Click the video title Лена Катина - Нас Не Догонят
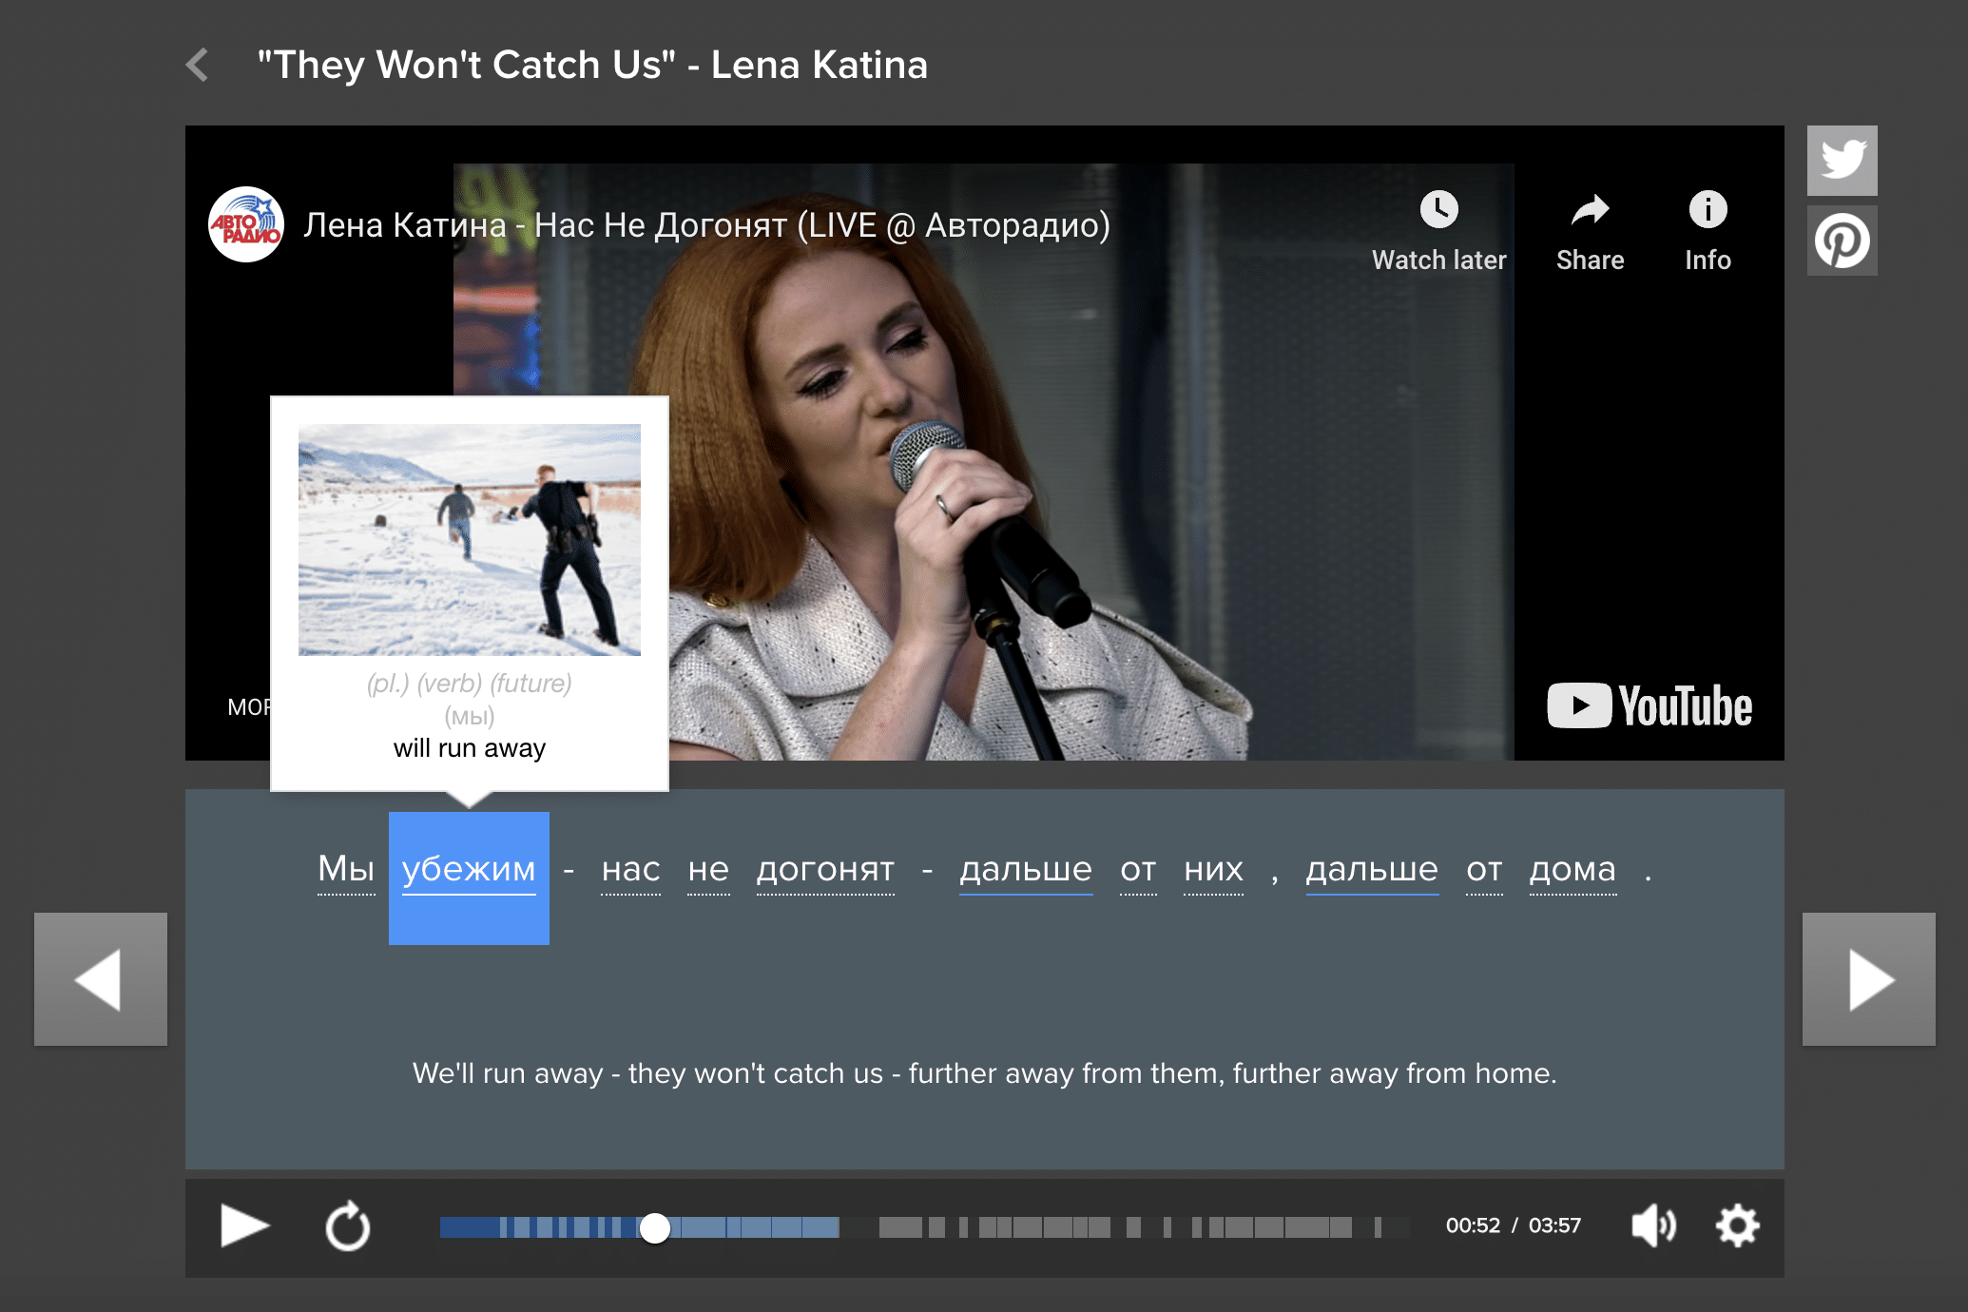1968x1312 pixels. (x=706, y=225)
